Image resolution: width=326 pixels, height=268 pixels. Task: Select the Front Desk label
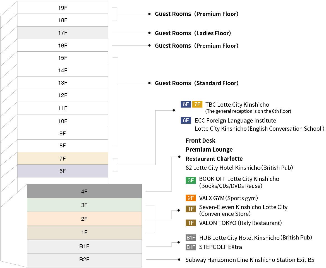tap(200, 140)
